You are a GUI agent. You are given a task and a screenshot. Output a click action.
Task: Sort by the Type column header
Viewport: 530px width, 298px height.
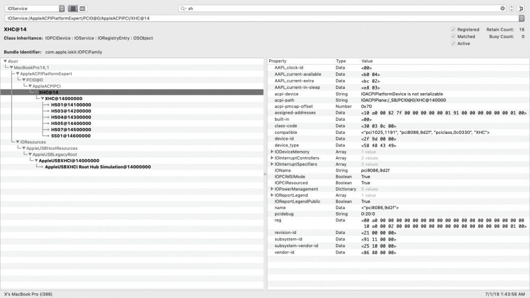click(x=347, y=61)
